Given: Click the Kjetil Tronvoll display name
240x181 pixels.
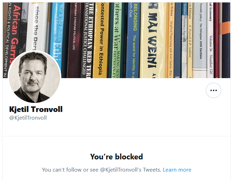Looking at the screenshot, I should (36, 110).
